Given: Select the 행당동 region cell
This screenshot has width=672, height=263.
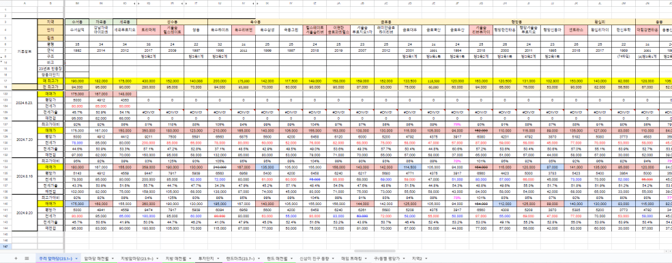Looking at the screenshot, I should (517, 21).
